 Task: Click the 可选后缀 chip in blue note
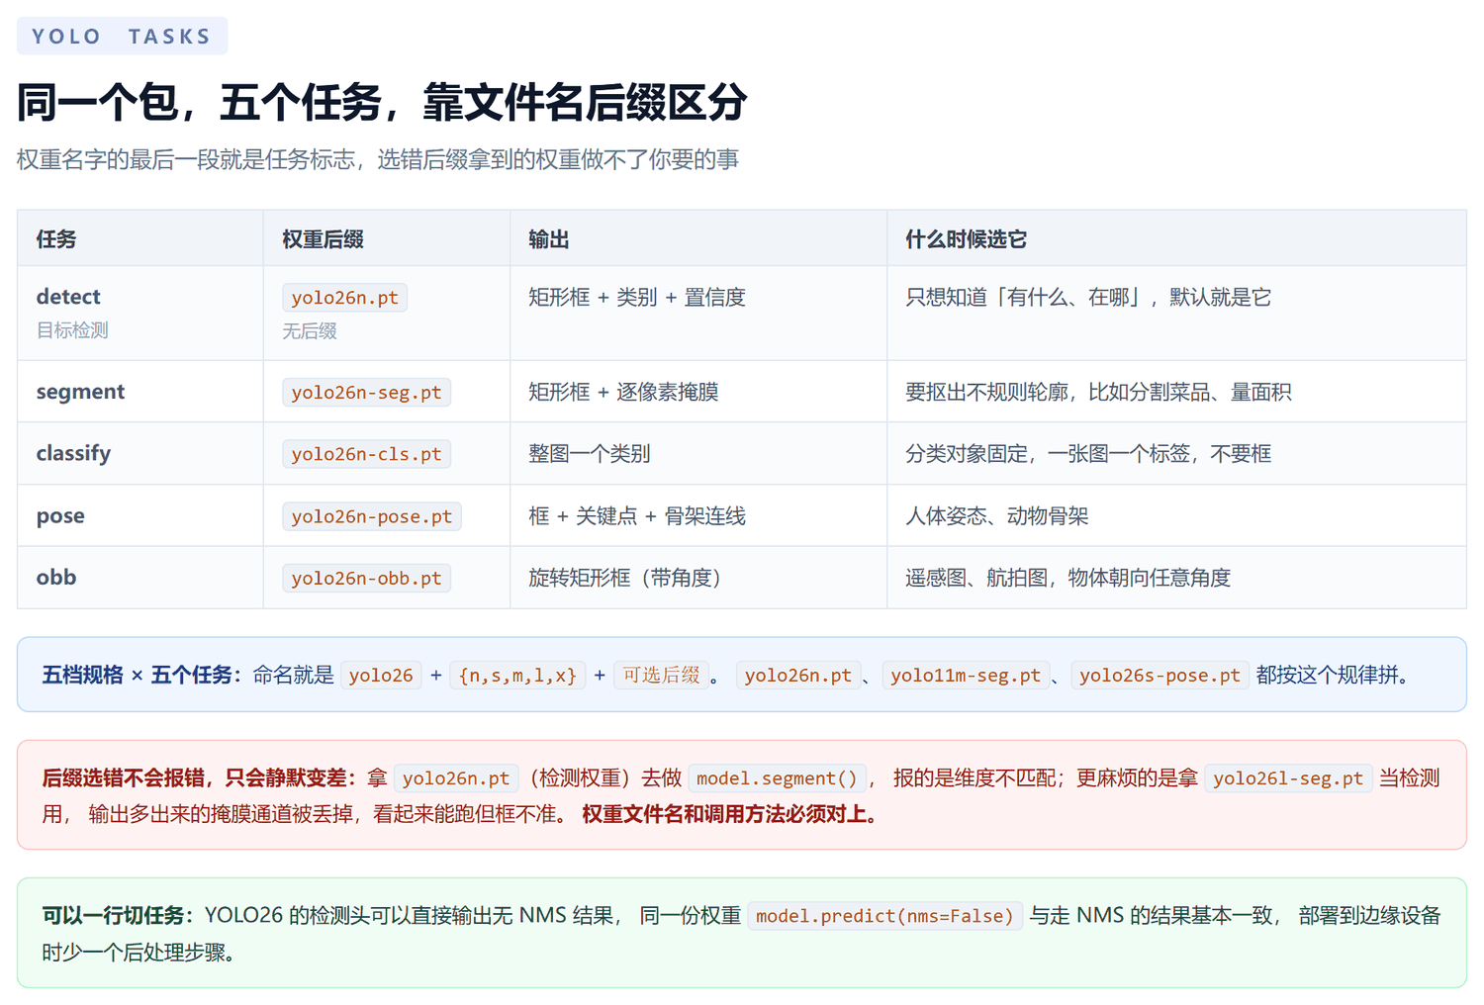[661, 676]
